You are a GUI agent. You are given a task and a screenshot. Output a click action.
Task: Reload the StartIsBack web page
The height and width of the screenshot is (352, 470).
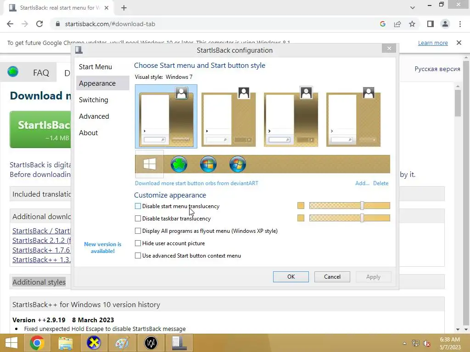tap(39, 24)
